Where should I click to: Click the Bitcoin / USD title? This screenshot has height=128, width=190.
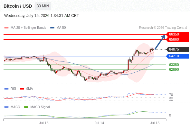[x=18, y=6]
